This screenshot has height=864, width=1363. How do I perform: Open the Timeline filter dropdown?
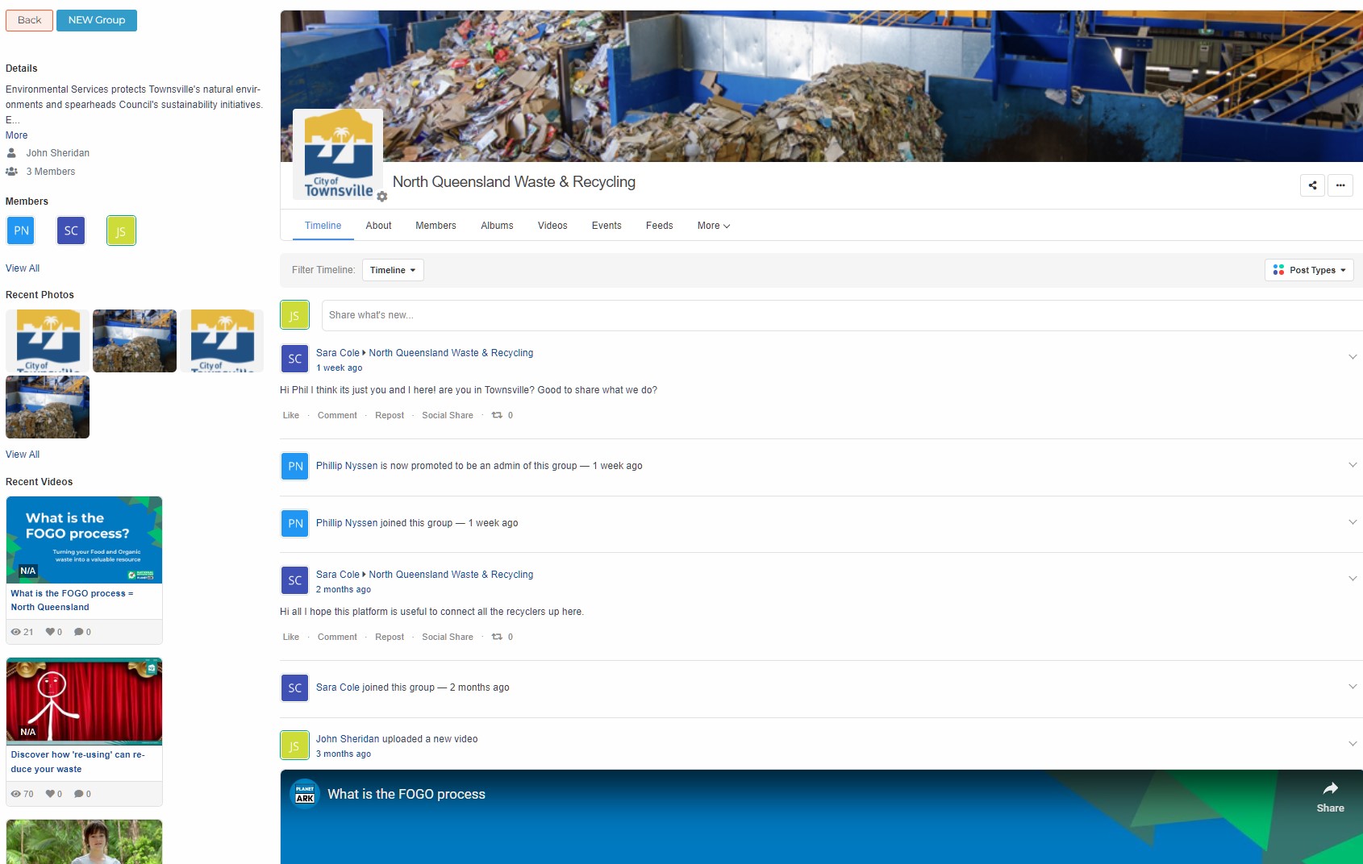coord(393,270)
